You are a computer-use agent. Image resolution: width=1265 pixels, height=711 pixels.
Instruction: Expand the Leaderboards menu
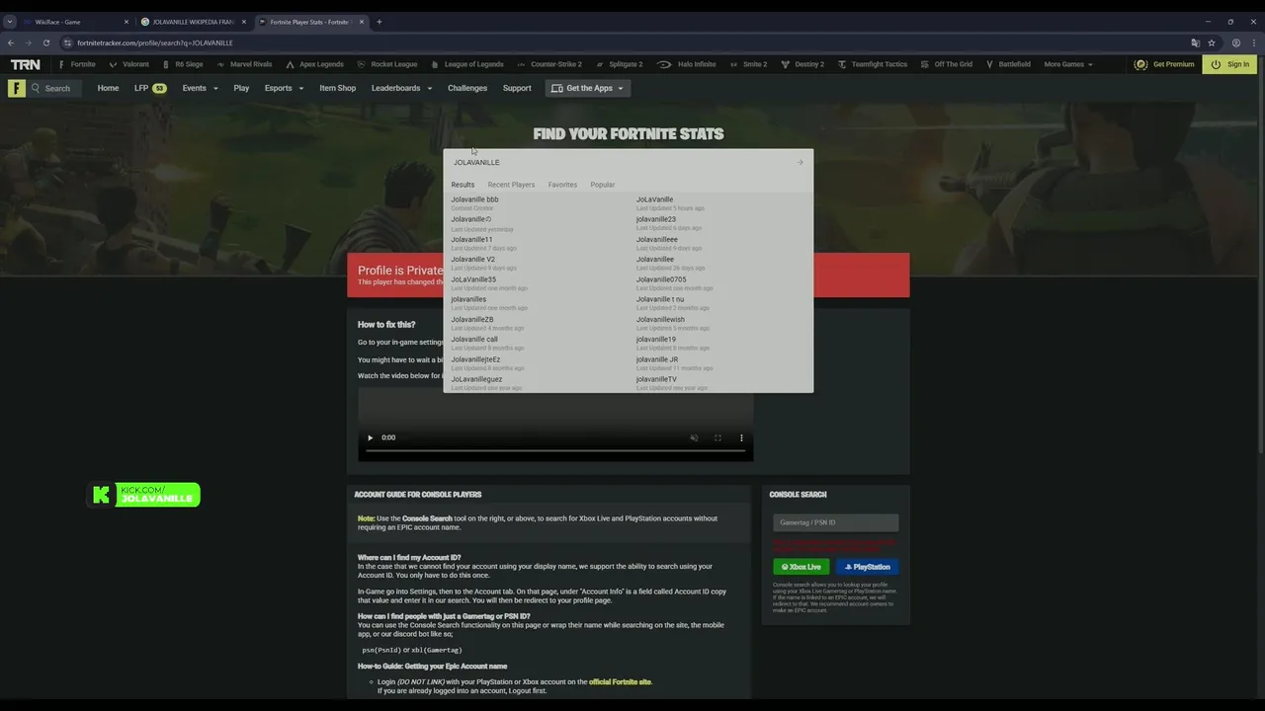401,88
